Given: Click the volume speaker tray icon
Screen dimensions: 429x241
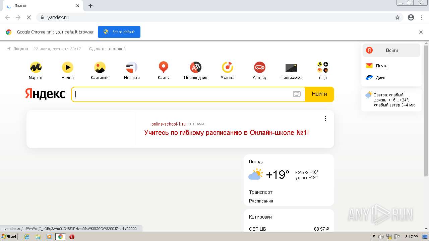Looking at the screenshot, I should 381,237.
